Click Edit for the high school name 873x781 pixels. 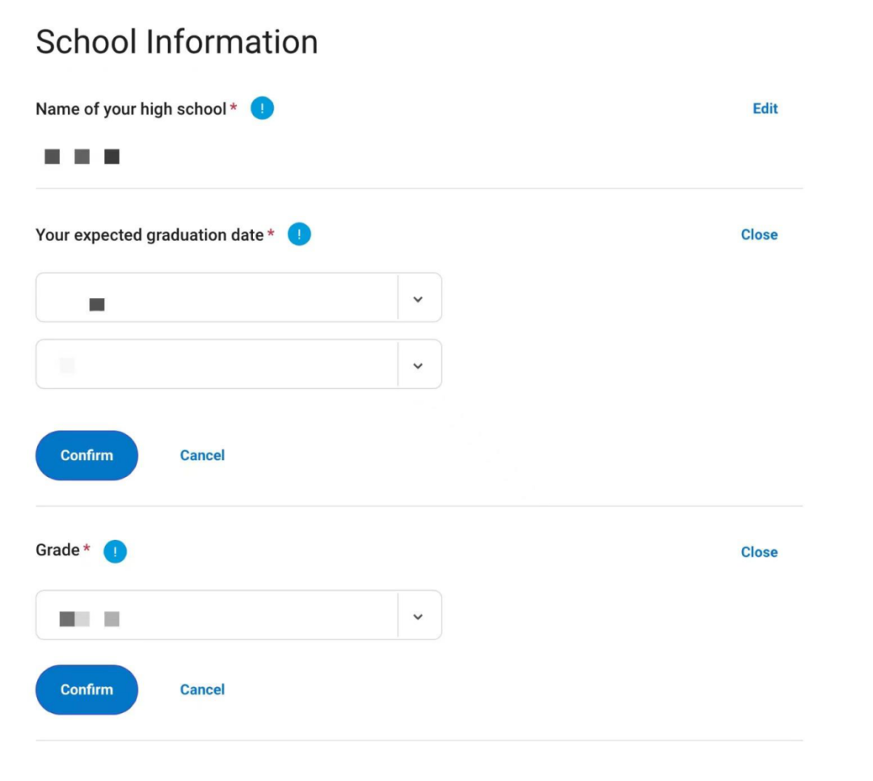(x=765, y=108)
